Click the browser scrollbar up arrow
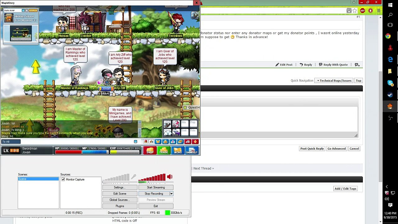The height and width of the screenshot is (224, 398). click(x=381, y=17)
